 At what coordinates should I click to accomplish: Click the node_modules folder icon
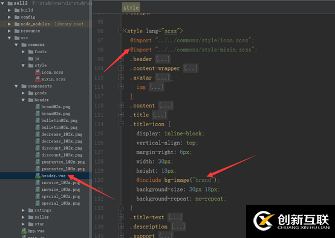17,24
